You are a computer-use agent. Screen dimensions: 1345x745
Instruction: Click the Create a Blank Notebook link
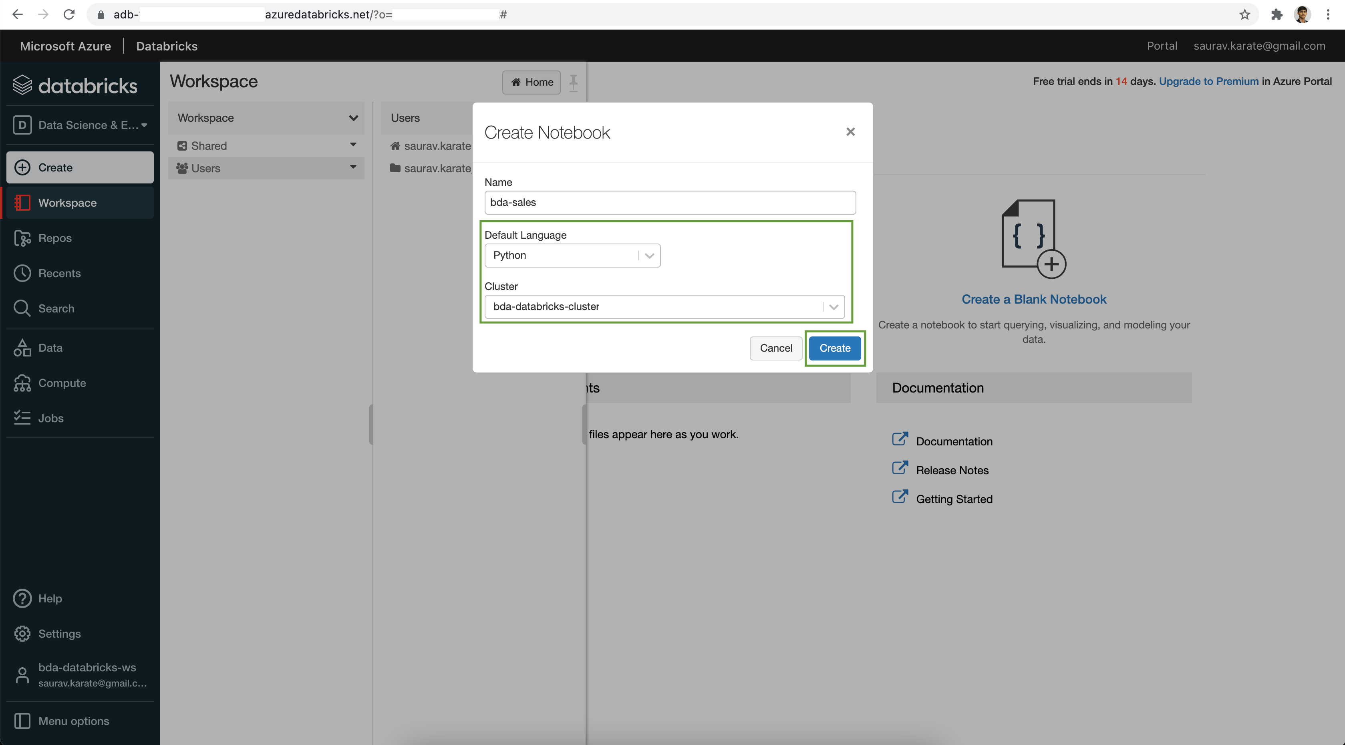[x=1034, y=299]
